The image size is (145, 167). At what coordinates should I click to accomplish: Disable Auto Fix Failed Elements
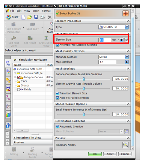[x=57, y=98]
